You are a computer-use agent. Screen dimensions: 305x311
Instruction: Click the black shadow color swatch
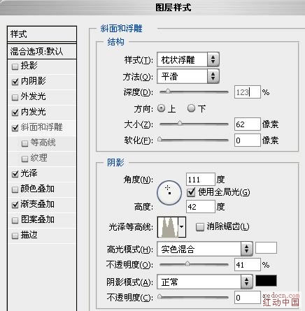click(266, 280)
